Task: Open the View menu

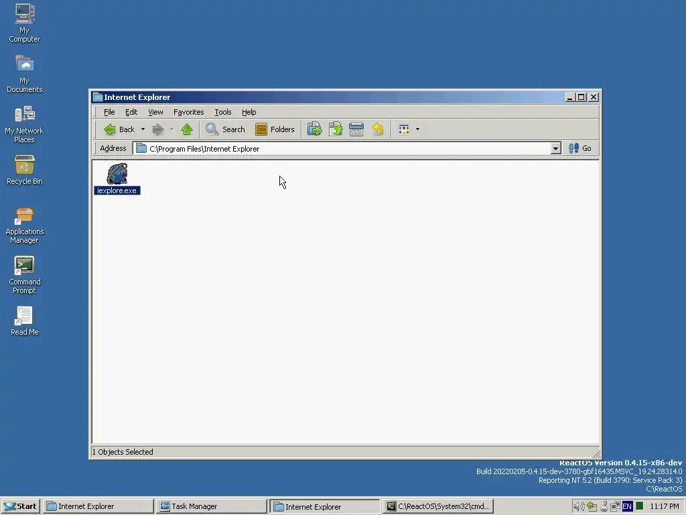Action: pyautogui.click(x=155, y=112)
